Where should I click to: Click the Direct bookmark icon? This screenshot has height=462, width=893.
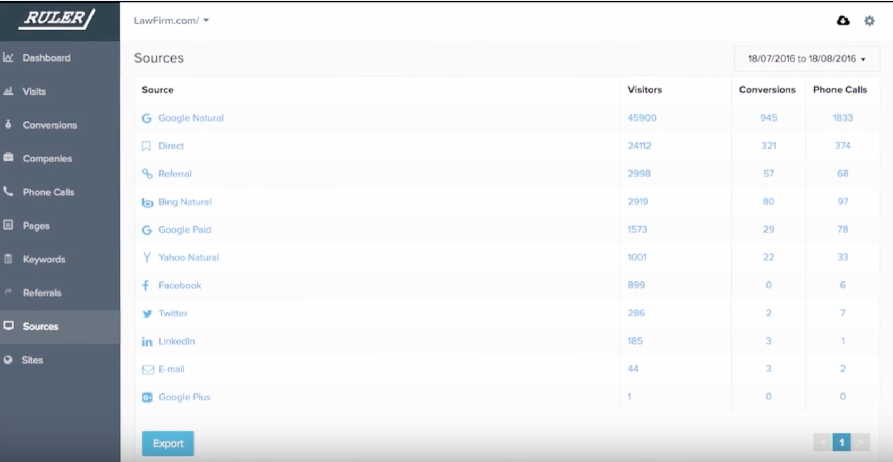[x=146, y=146]
